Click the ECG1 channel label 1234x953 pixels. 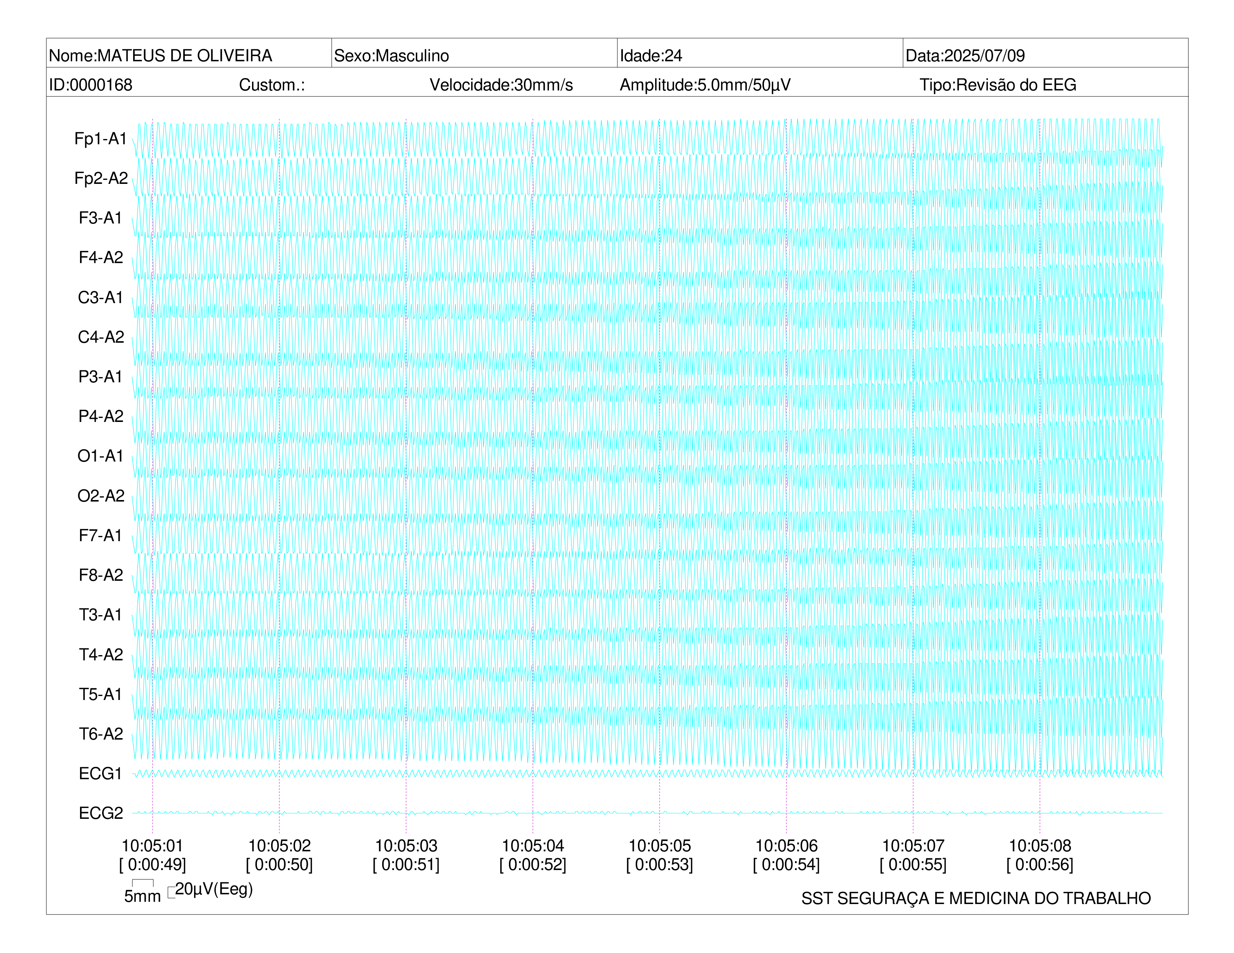click(101, 774)
